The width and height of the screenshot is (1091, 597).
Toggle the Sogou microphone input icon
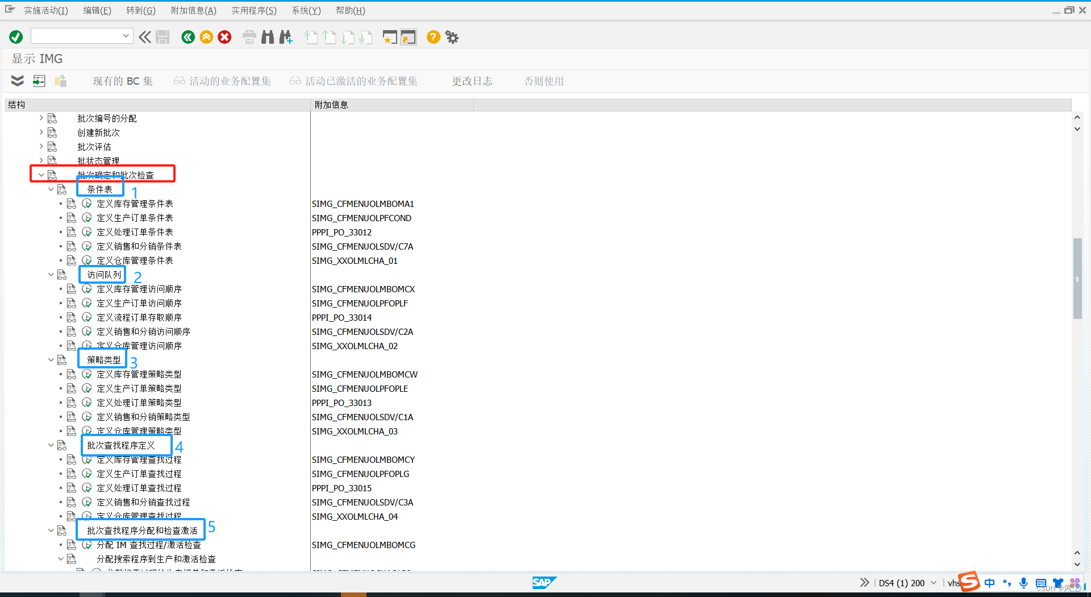(1024, 583)
